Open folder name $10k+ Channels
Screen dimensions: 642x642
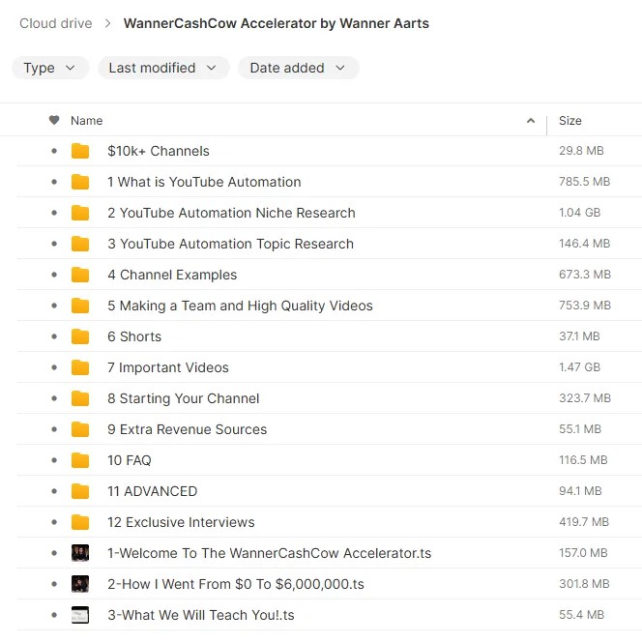158,151
